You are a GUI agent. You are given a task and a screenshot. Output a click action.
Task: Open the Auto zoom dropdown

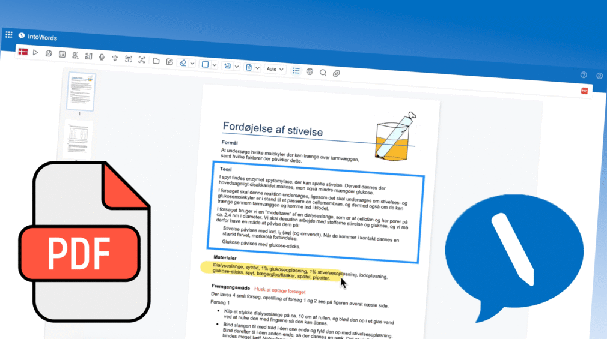point(274,69)
